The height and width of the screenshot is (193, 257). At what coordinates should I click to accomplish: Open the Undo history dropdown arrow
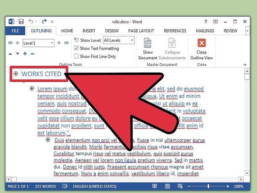(36, 21)
